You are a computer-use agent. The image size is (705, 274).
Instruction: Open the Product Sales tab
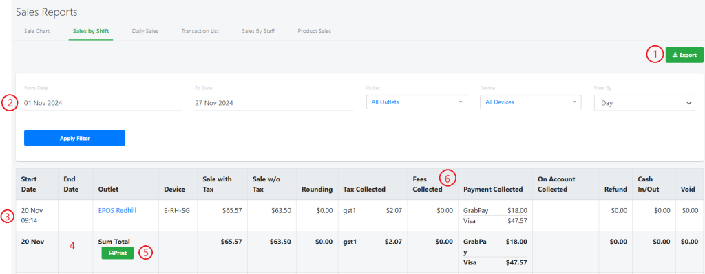pos(314,31)
